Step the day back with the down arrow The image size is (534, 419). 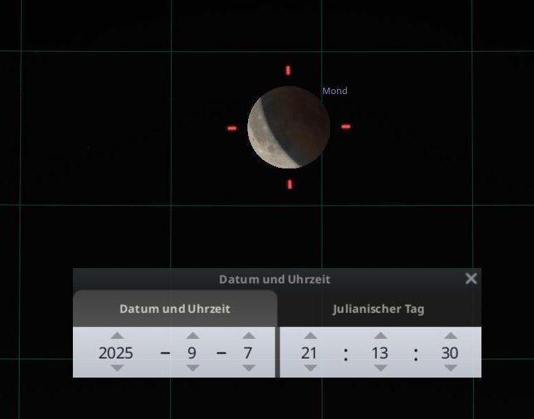[247, 368]
